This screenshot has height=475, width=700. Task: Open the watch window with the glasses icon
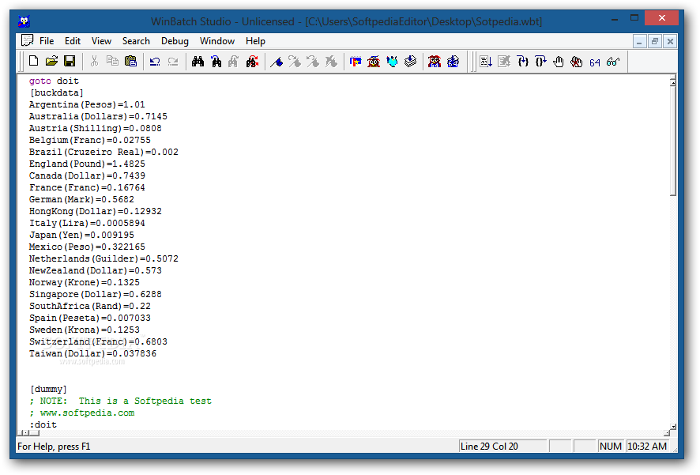pos(613,61)
